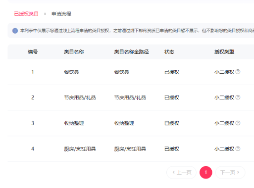Select 节庆用品/礼品 in the 类目名称 column

point(80,97)
